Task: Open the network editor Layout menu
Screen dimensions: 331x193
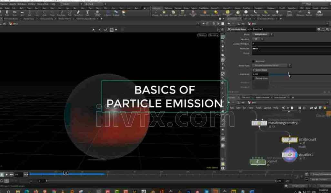Action: click(267, 108)
